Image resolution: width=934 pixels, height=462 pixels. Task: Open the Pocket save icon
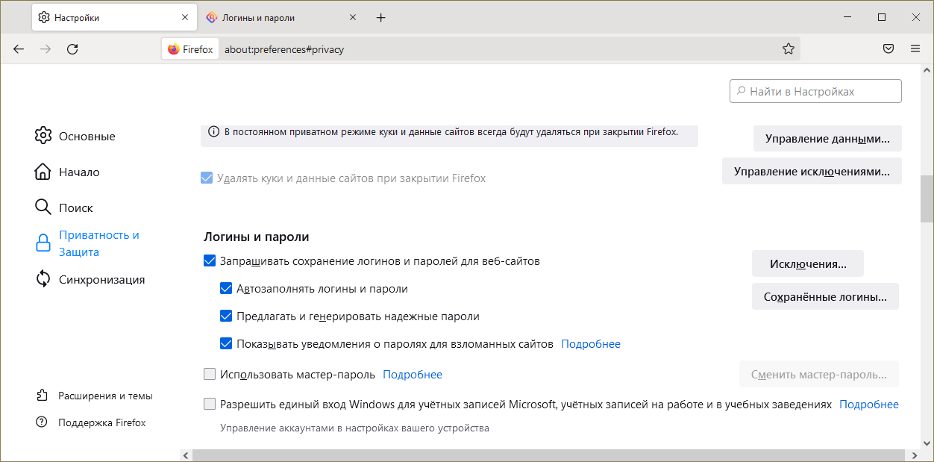click(x=888, y=49)
